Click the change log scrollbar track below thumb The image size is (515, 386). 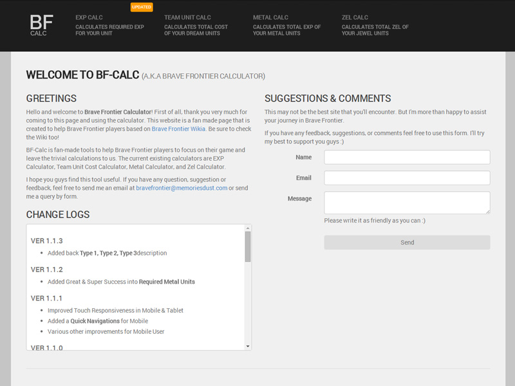point(248,302)
